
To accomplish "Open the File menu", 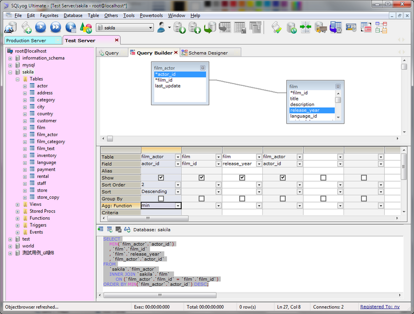I will (18, 15).
